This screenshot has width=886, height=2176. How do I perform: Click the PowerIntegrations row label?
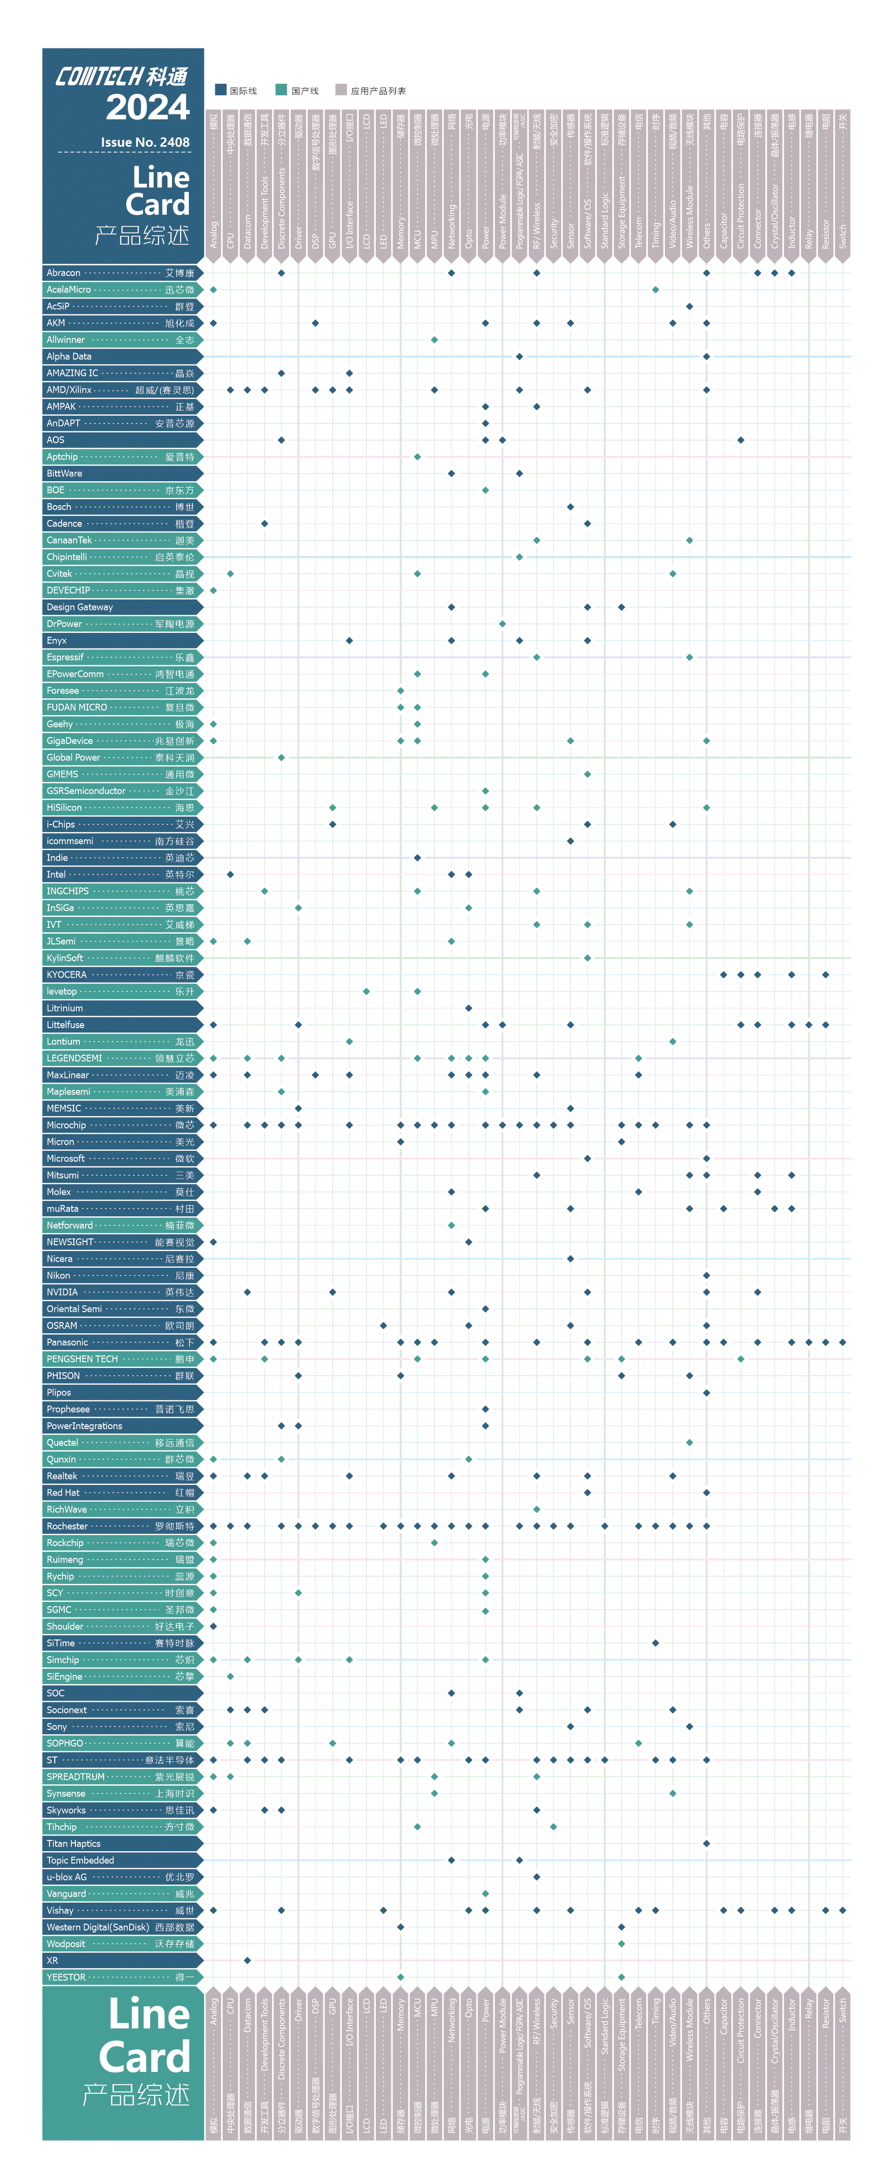[122, 1426]
